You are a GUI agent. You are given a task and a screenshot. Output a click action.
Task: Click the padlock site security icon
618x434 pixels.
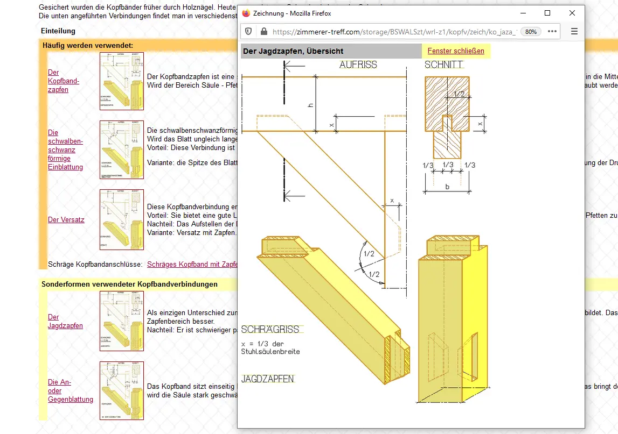point(263,32)
